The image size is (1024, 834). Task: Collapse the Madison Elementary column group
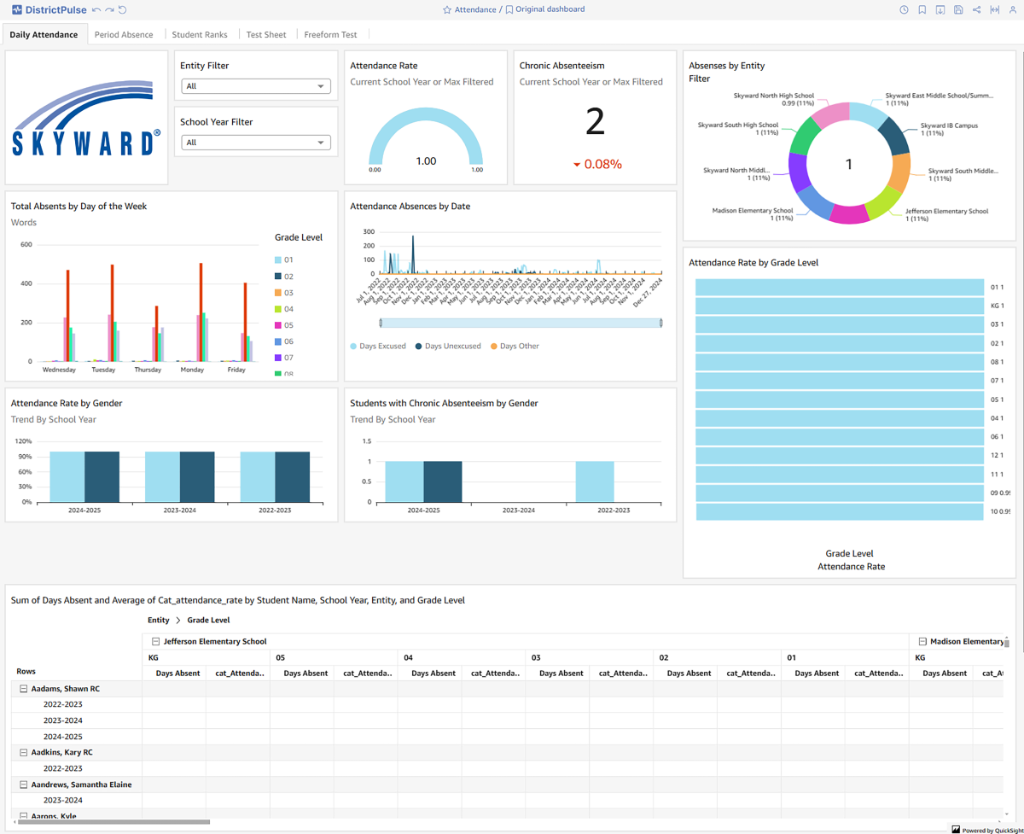tap(922, 642)
